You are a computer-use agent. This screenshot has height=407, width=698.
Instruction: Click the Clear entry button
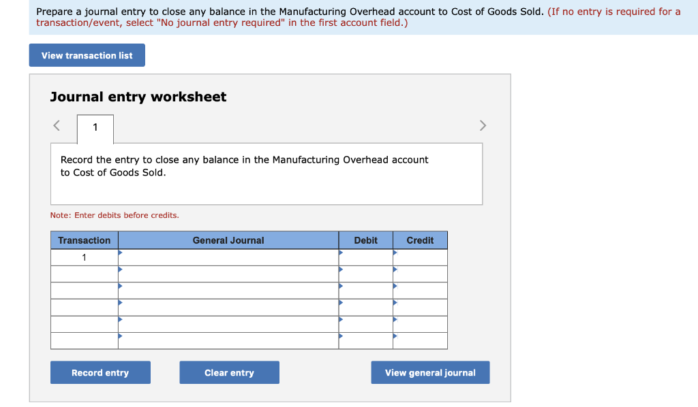229,372
